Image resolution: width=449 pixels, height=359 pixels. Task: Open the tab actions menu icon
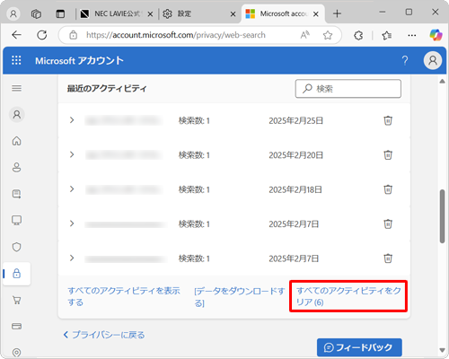point(60,13)
